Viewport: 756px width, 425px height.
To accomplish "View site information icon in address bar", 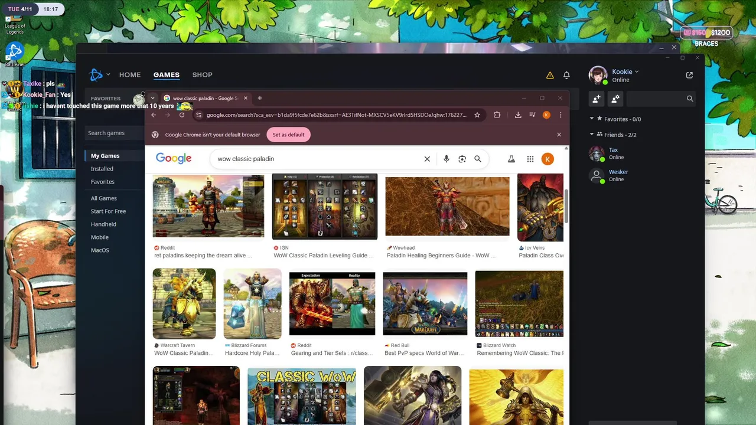I will coord(198,115).
